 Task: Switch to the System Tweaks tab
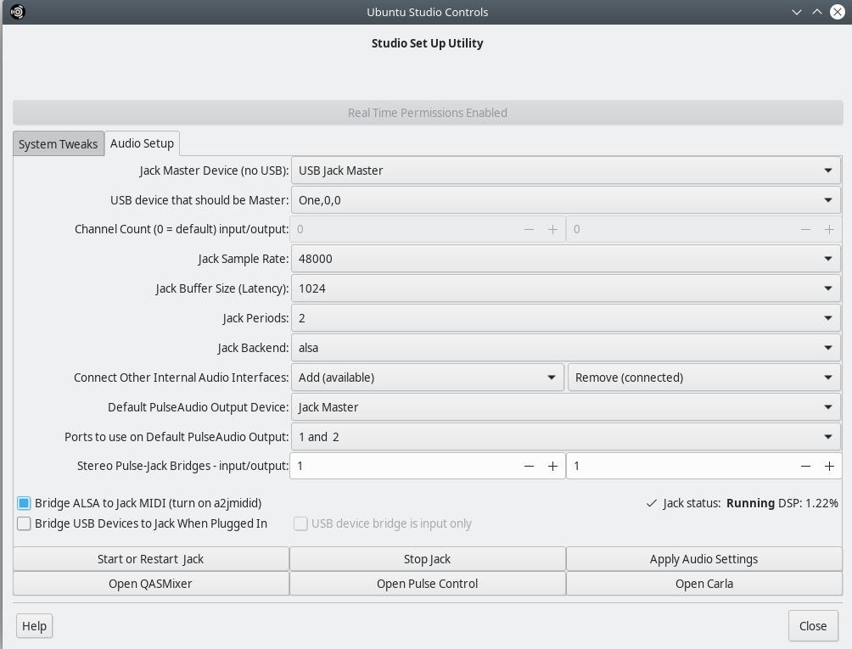click(59, 144)
